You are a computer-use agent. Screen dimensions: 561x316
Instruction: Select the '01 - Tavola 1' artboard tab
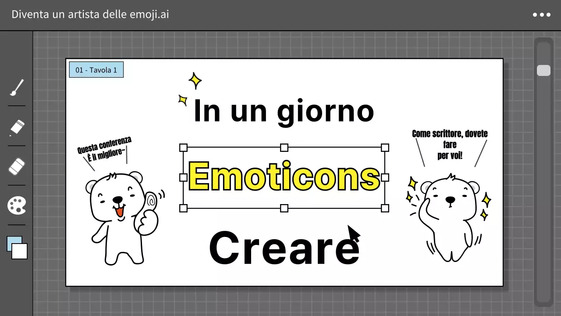pyautogui.click(x=96, y=69)
